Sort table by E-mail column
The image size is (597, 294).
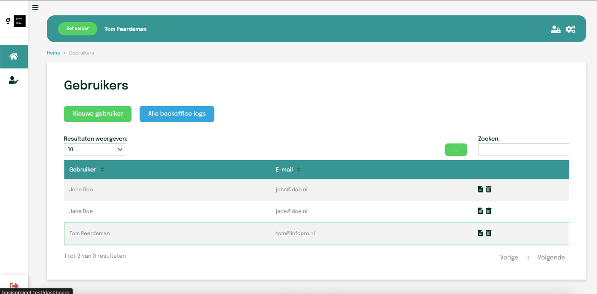[298, 170]
